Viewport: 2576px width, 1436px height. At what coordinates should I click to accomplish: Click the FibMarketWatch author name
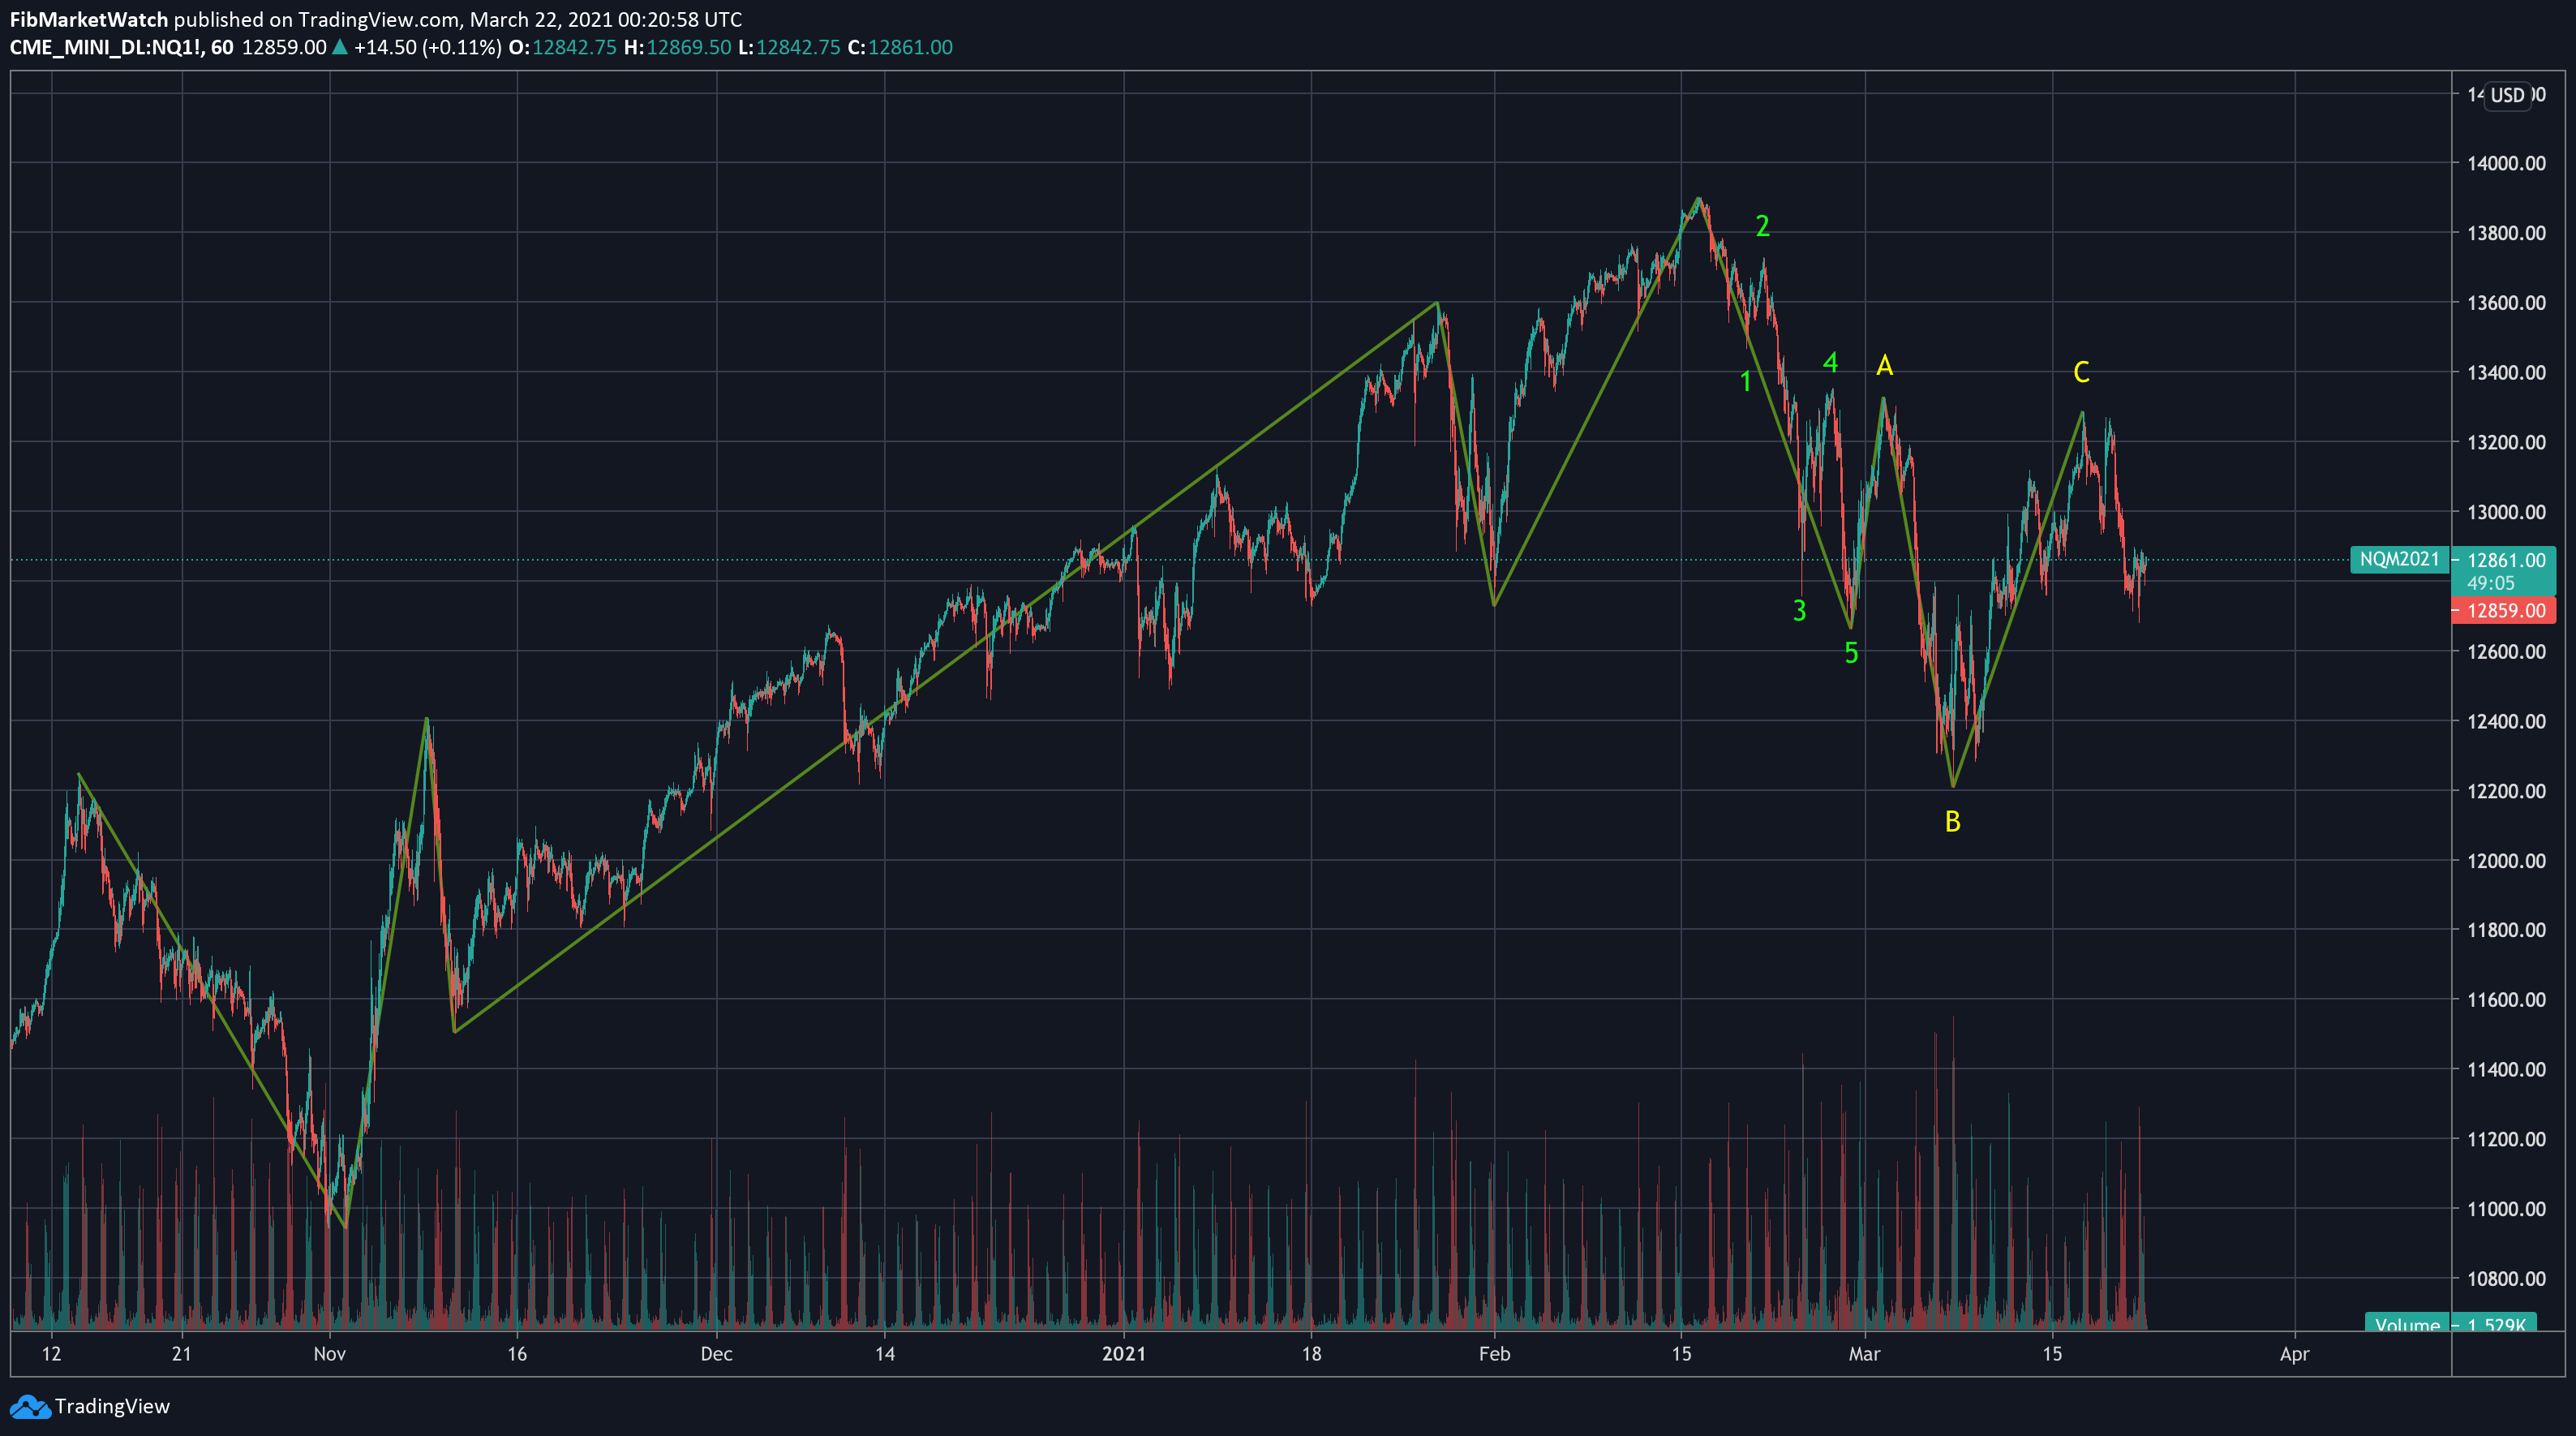pyautogui.click(x=89, y=19)
